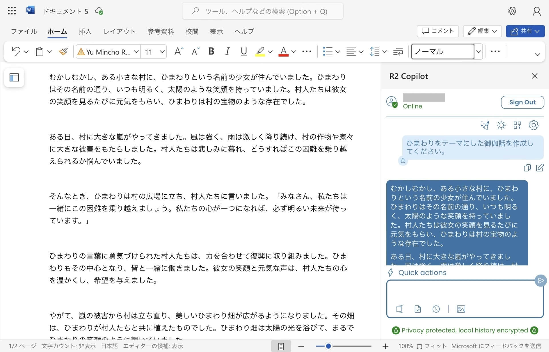Image resolution: width=549 pixels, height=352 pixels.
Task: Undo the last action
Action: 16,51
